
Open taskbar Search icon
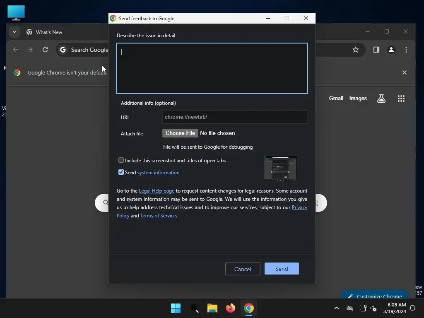[194, 308]
